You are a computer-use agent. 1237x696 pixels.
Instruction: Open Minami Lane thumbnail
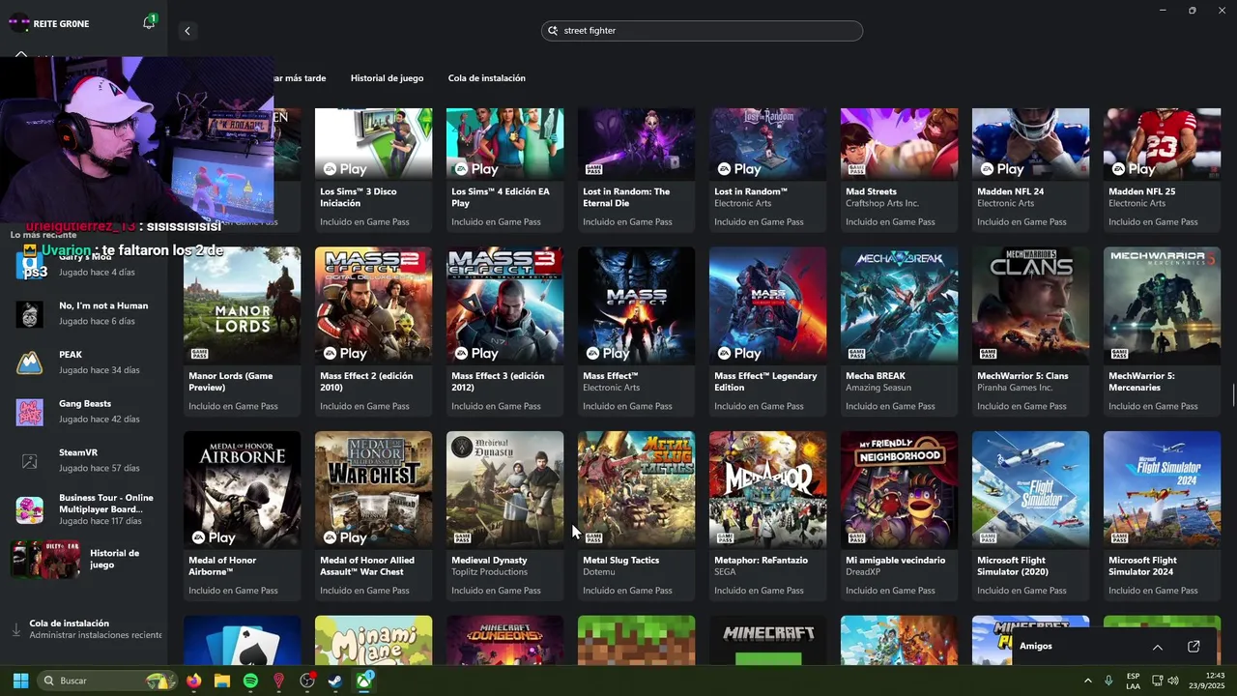point(373,640)
